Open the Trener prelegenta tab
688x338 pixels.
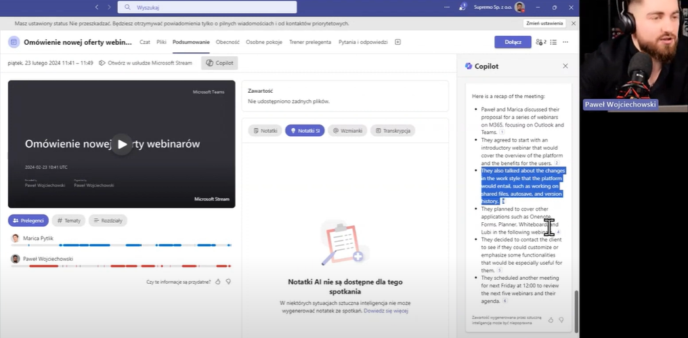tap(310, 42)
